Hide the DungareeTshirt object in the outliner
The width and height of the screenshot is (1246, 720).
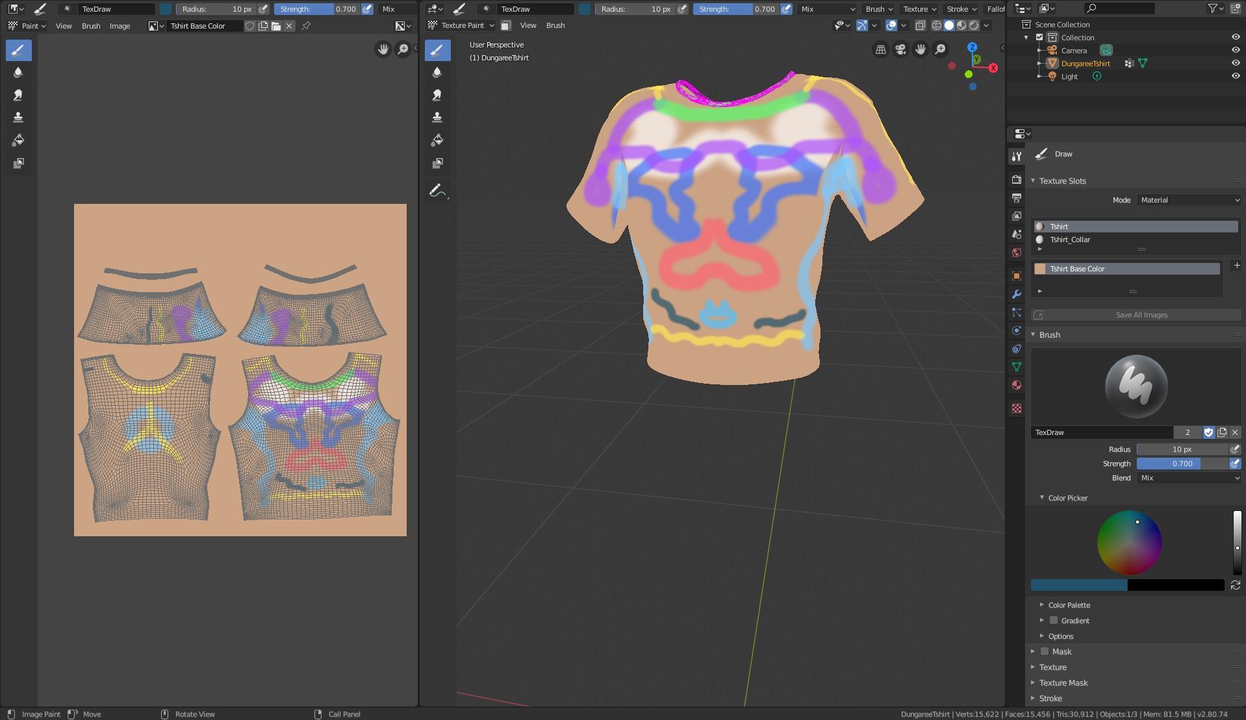click(x=1236, y=64)
